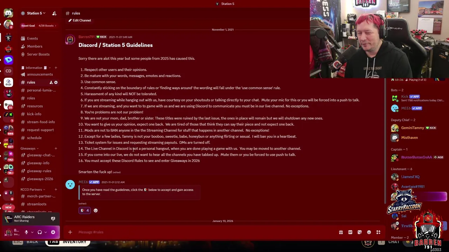Screen dimensions: 449x252
Task: Open GeminiTammy in member list
Action: coord(412,128)
